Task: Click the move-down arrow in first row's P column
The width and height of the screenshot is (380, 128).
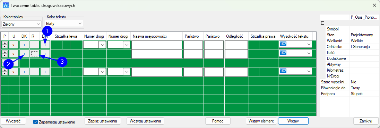Action: click(5, 47)
